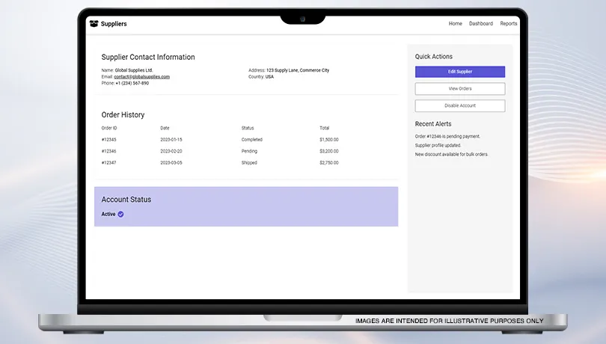
Task: Select order #12345 in Order History
Action: 109,140
